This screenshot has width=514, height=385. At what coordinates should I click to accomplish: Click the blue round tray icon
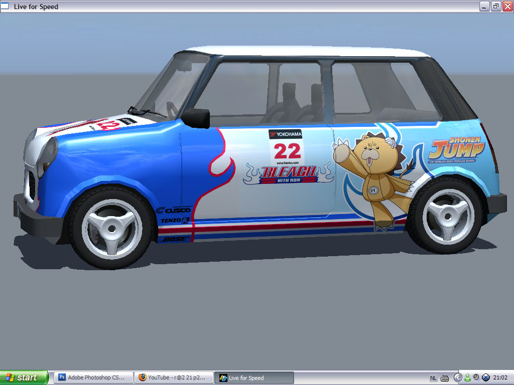tap(485, 378)
